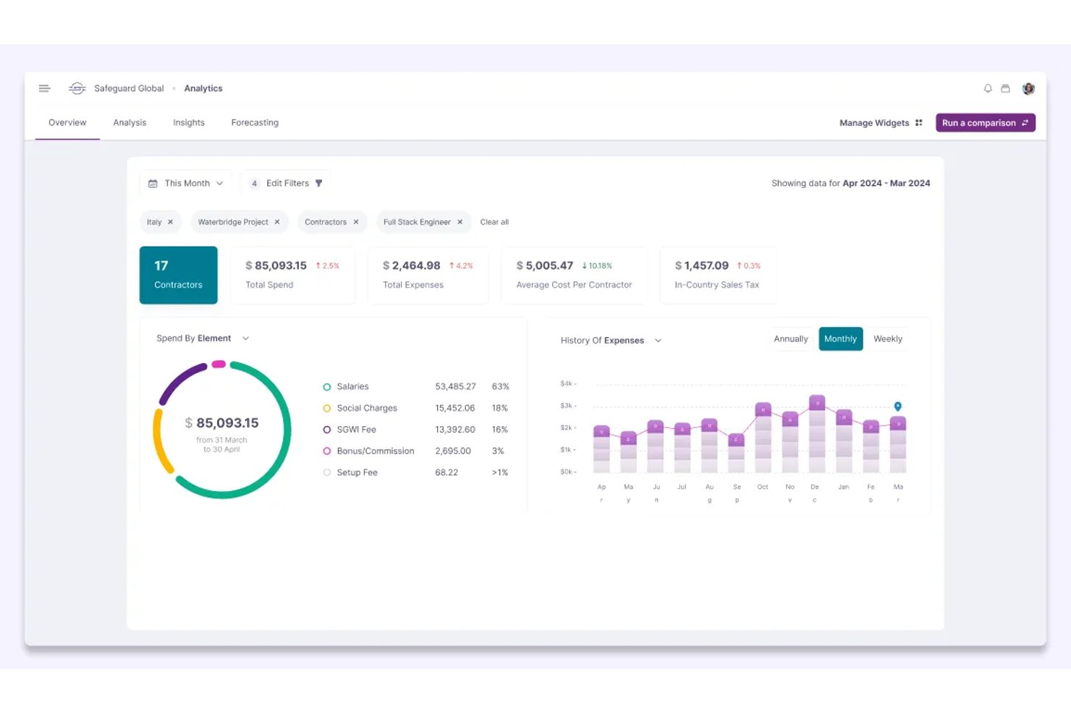
Task: Select the In-Country Sales Tax card
Action: tap(718, 275)
